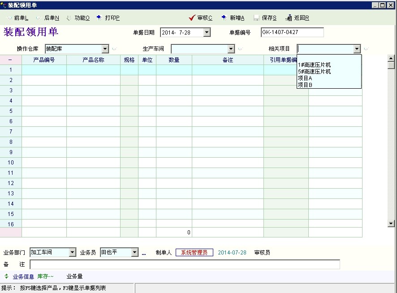Image resolution: width=397 pixels, height=293 pixels.
Task: Click the 新增 (new) toolbar button
Action: point(233,18)
